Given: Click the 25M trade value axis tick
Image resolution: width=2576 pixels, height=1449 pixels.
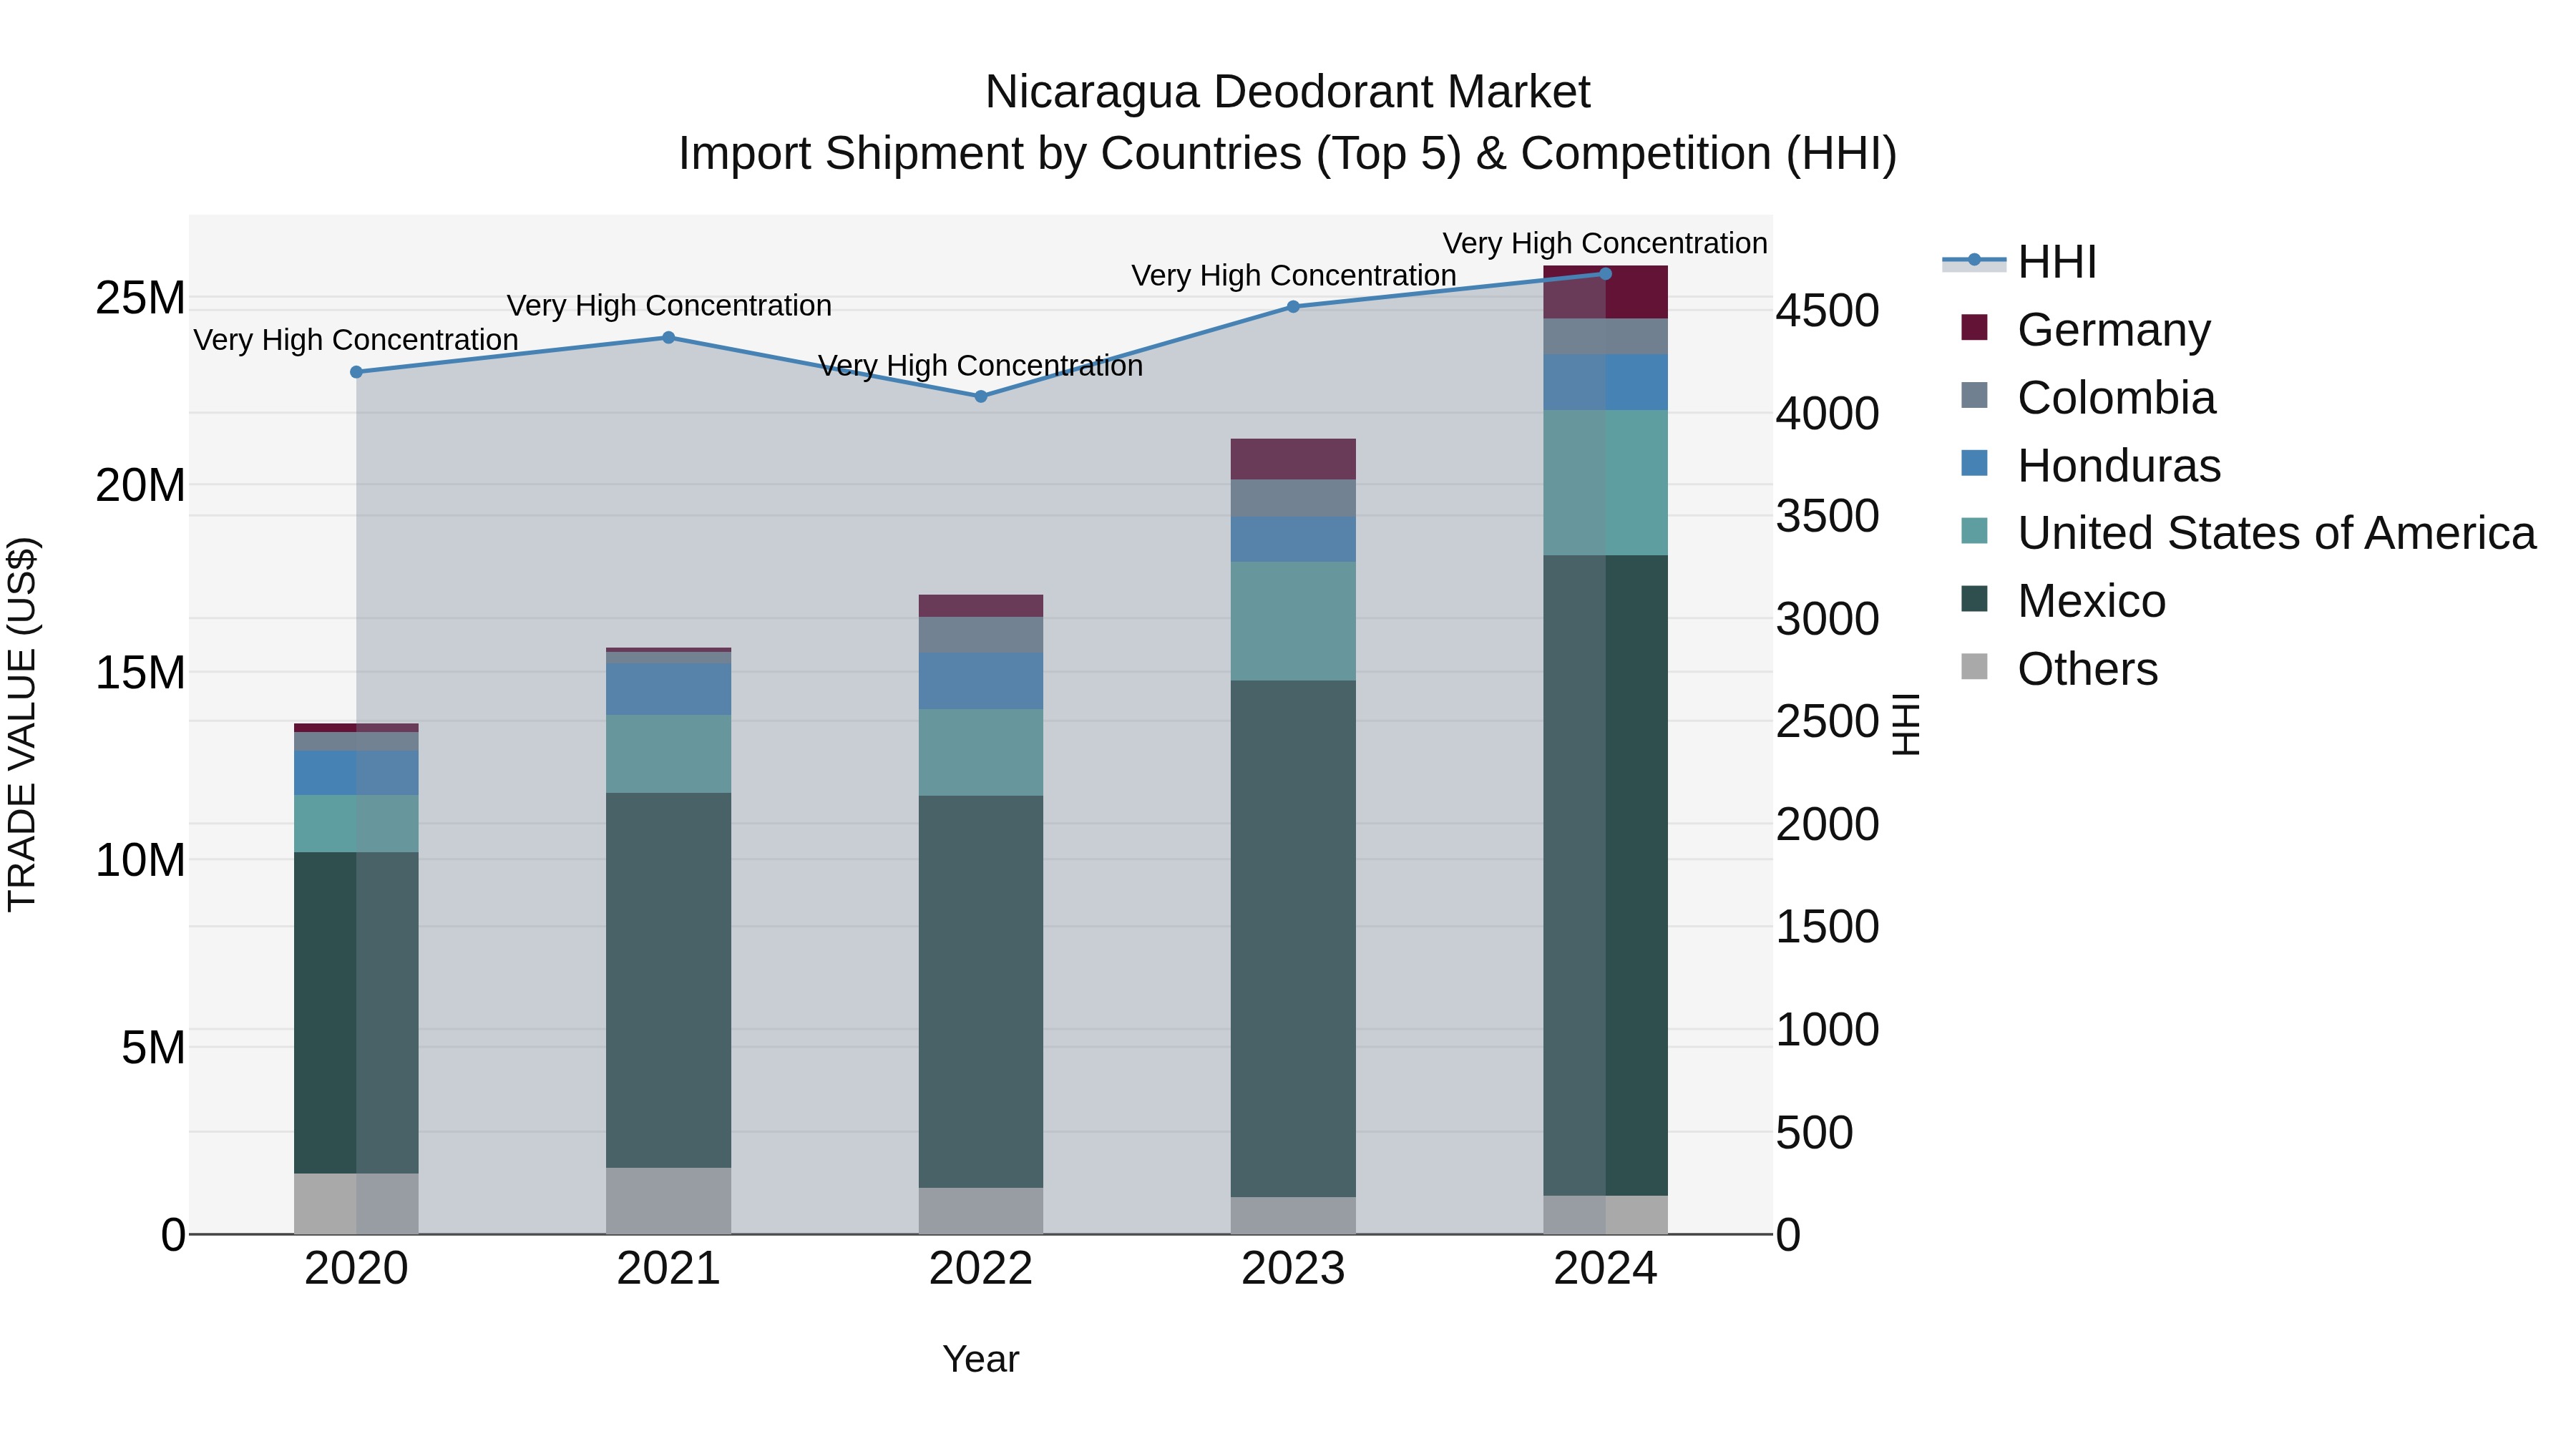Looking at the screenshot, I should tap(140, 298).
